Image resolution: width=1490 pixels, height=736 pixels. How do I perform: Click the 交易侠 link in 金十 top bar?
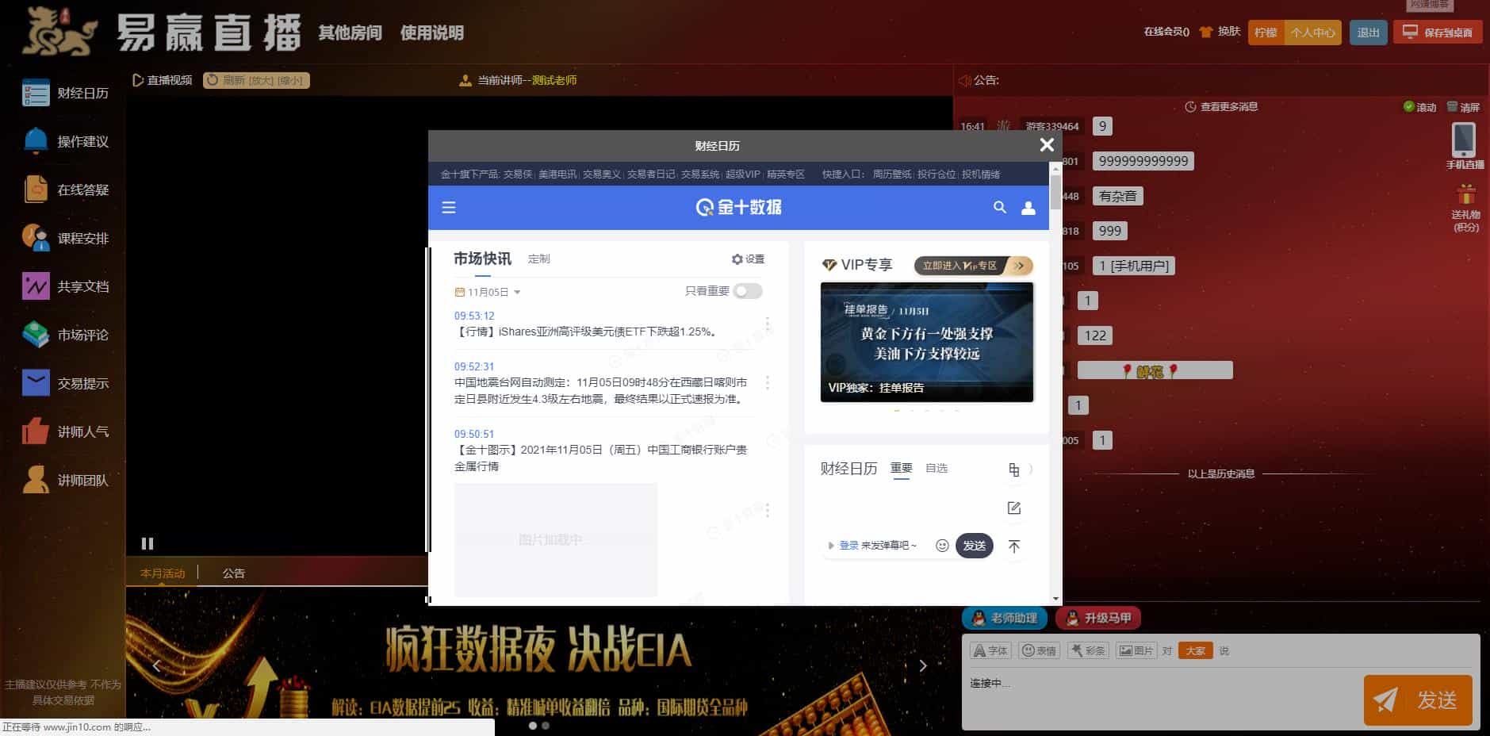(518, 174)
